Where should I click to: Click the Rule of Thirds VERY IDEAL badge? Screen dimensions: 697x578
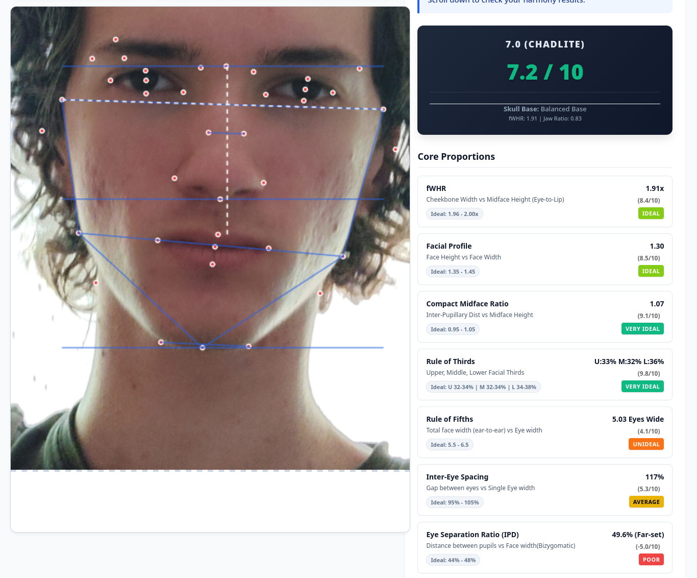tap(642, 387)
